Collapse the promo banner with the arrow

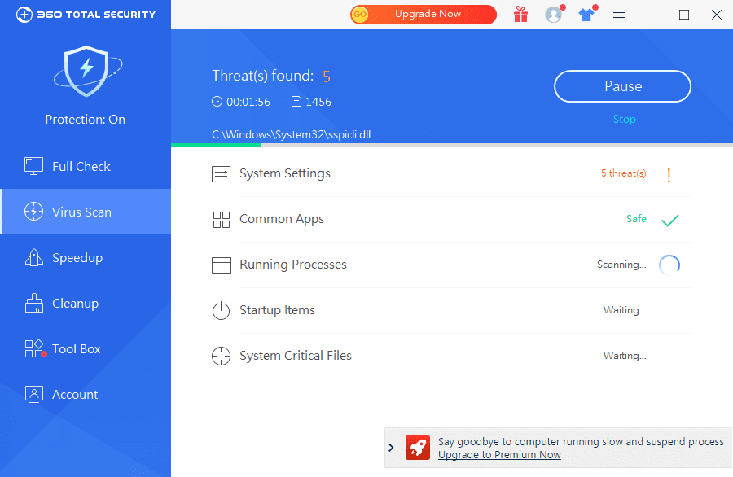pyautogui.click(x=391, y=448)
